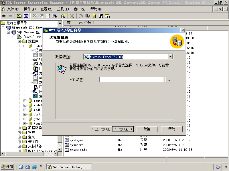
Task: Click the New (yellow star) toolbar icon
Action: (x=72, y=16)
